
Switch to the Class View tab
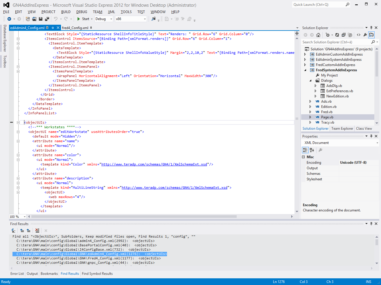click(364, 129)
